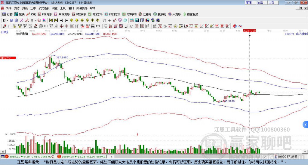Click the 论坛 forum button
Viewport: 308px width, 165px height.
coord(262,2)
